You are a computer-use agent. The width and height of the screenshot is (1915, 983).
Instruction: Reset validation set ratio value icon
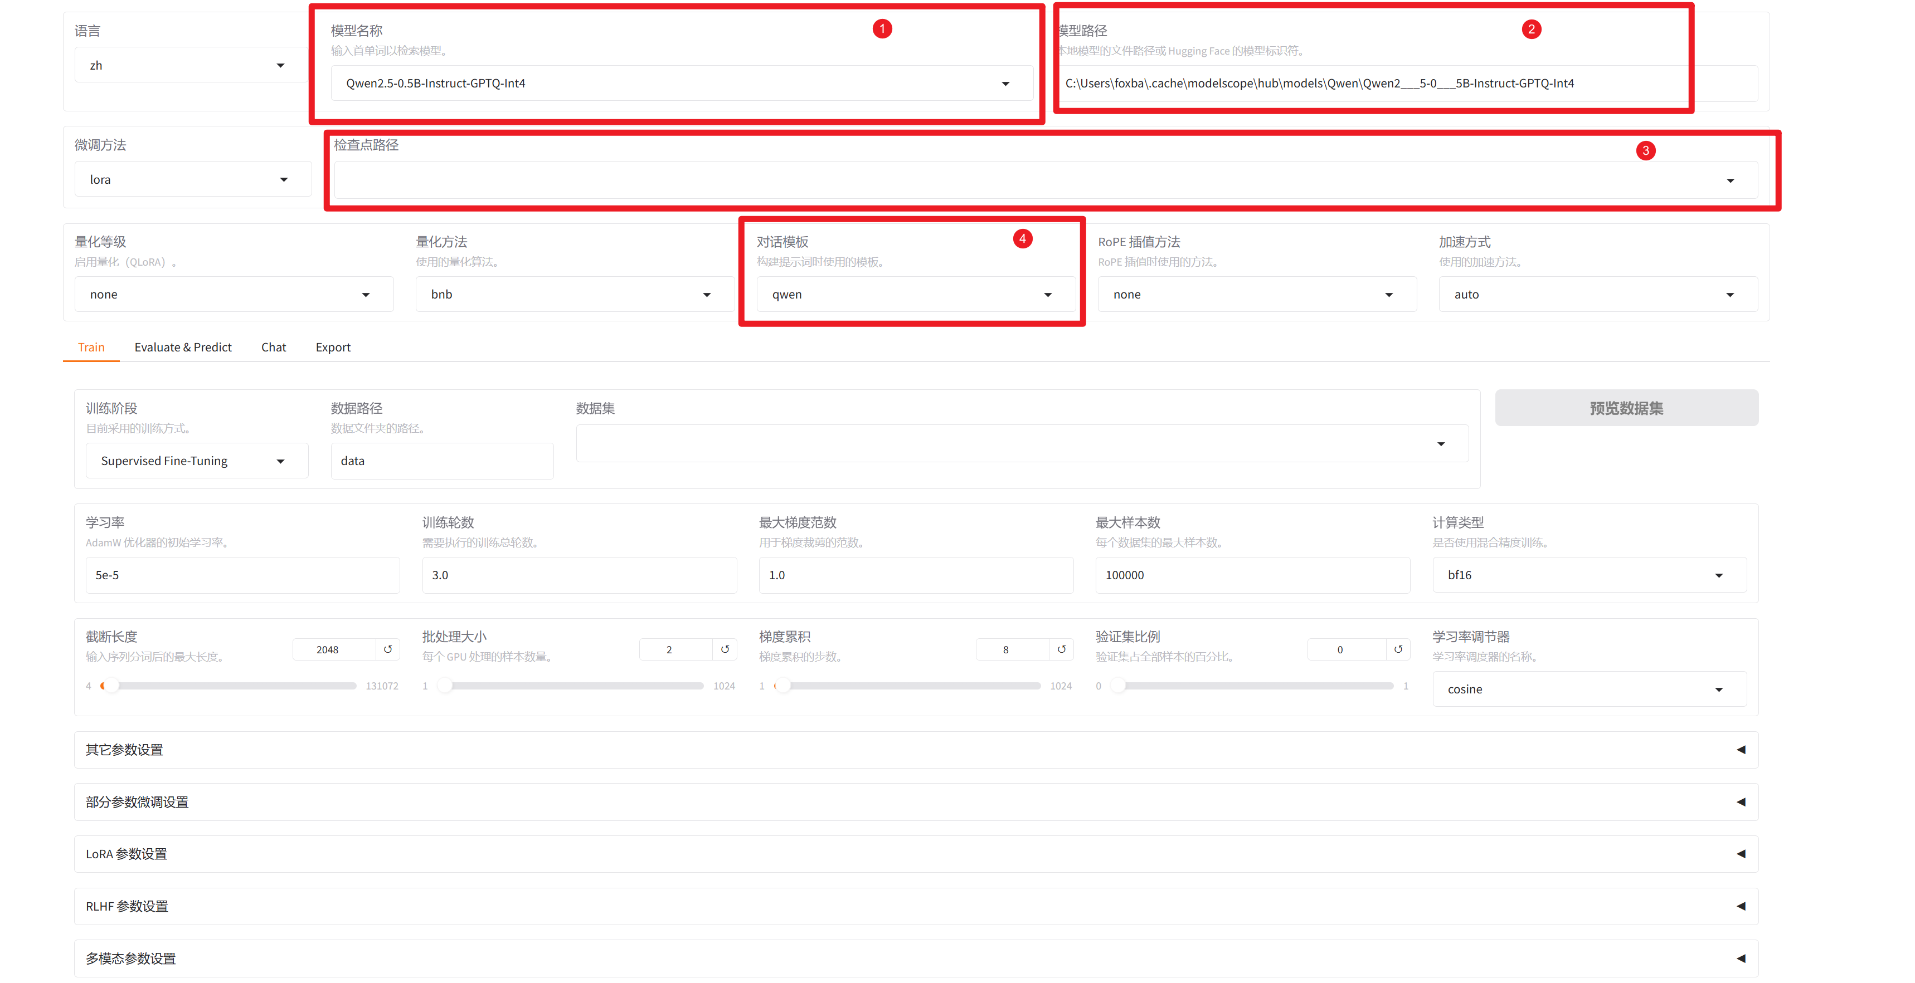pyautogui.click(x=1398, y=649)
